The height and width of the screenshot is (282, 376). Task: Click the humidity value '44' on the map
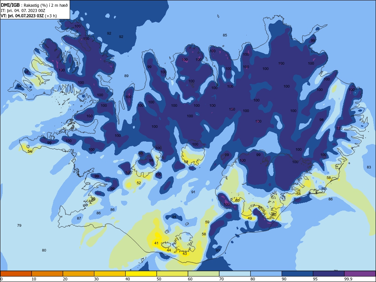tap(169, 250)
